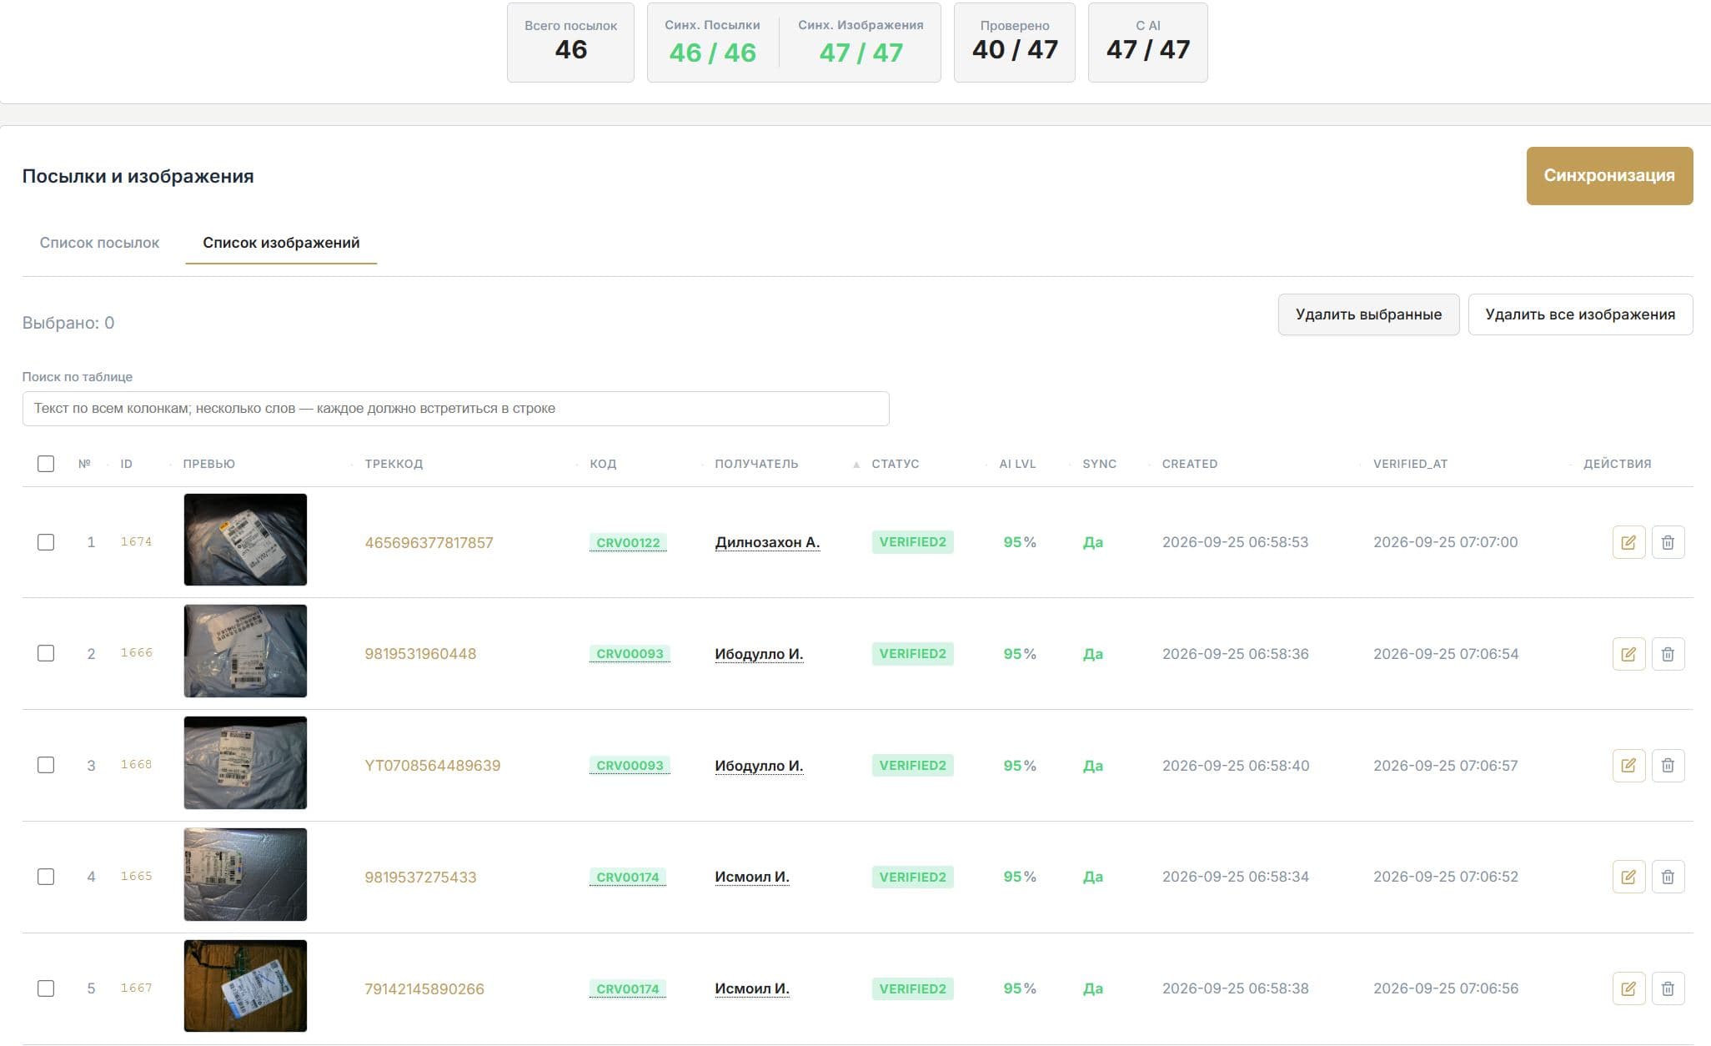Open the Список изображений tab
1711x1046 pixels.
point(281,243)
